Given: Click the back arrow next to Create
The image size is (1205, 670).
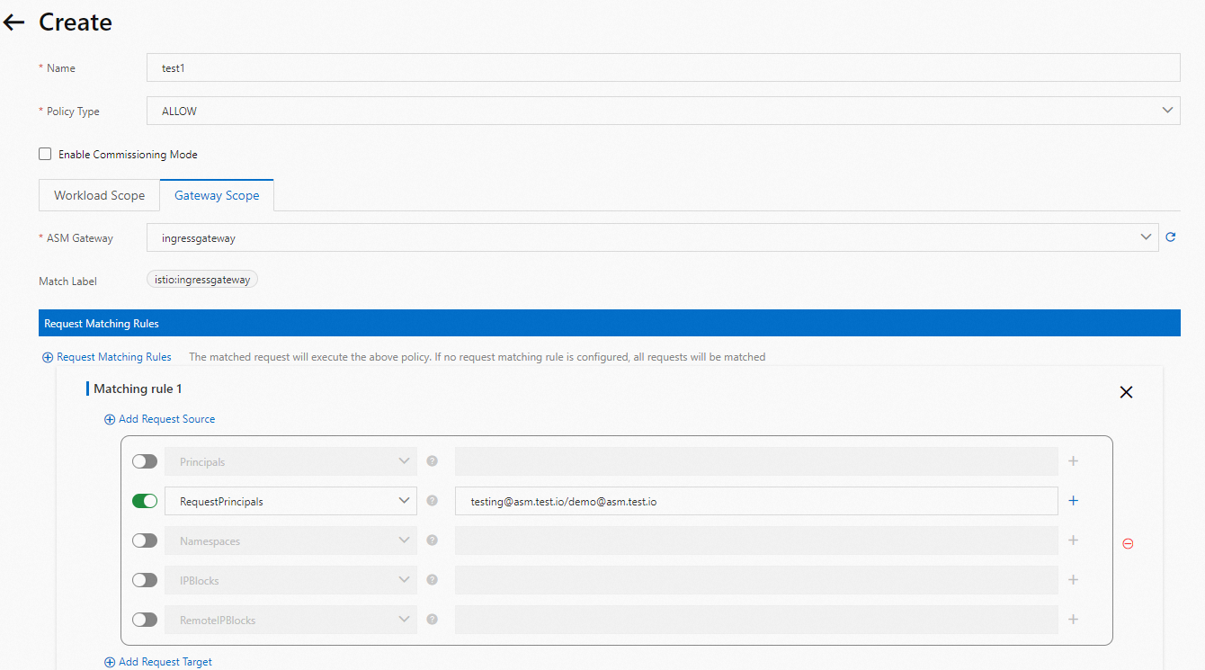Looking at the screenshot, I should (x=13, y=22).
